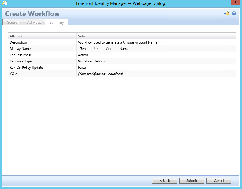Select the Description attribute cell
Screen dimensions: 242x189
43,42
